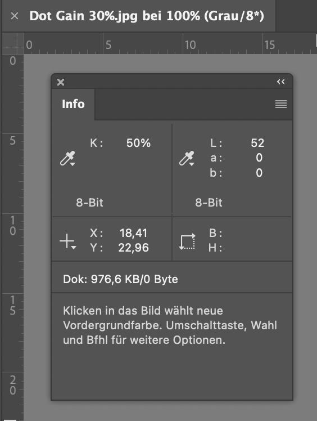Viewport: 317px width, 421px height.
Task: Click the L: 52 readout value
Action: pos(257,143)
